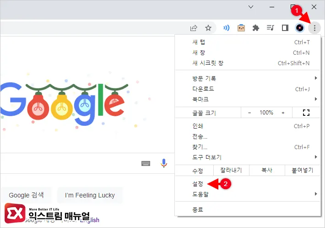Image resolution: width=325 pixels, height=228 pixels.
Task: Click 복사 in the edit row
Action: (267, 171)
